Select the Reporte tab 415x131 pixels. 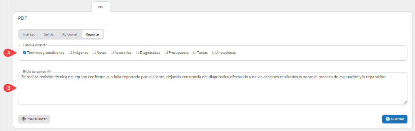coord(92,34)
